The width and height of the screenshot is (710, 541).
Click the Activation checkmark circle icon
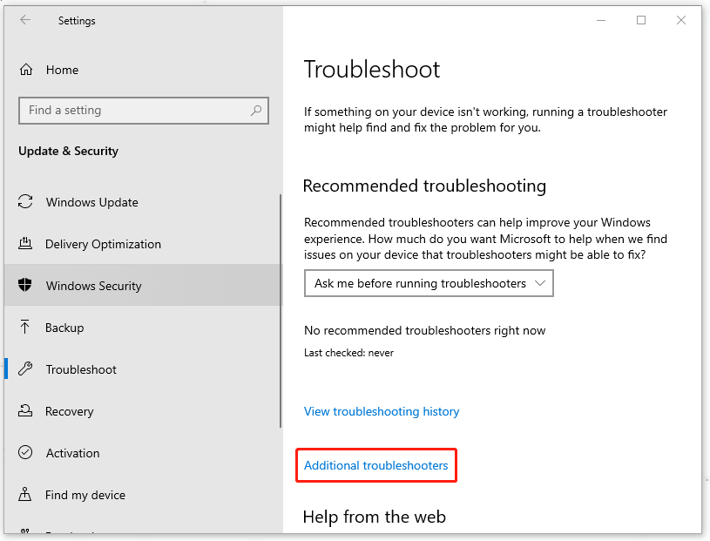coord(25,452)
